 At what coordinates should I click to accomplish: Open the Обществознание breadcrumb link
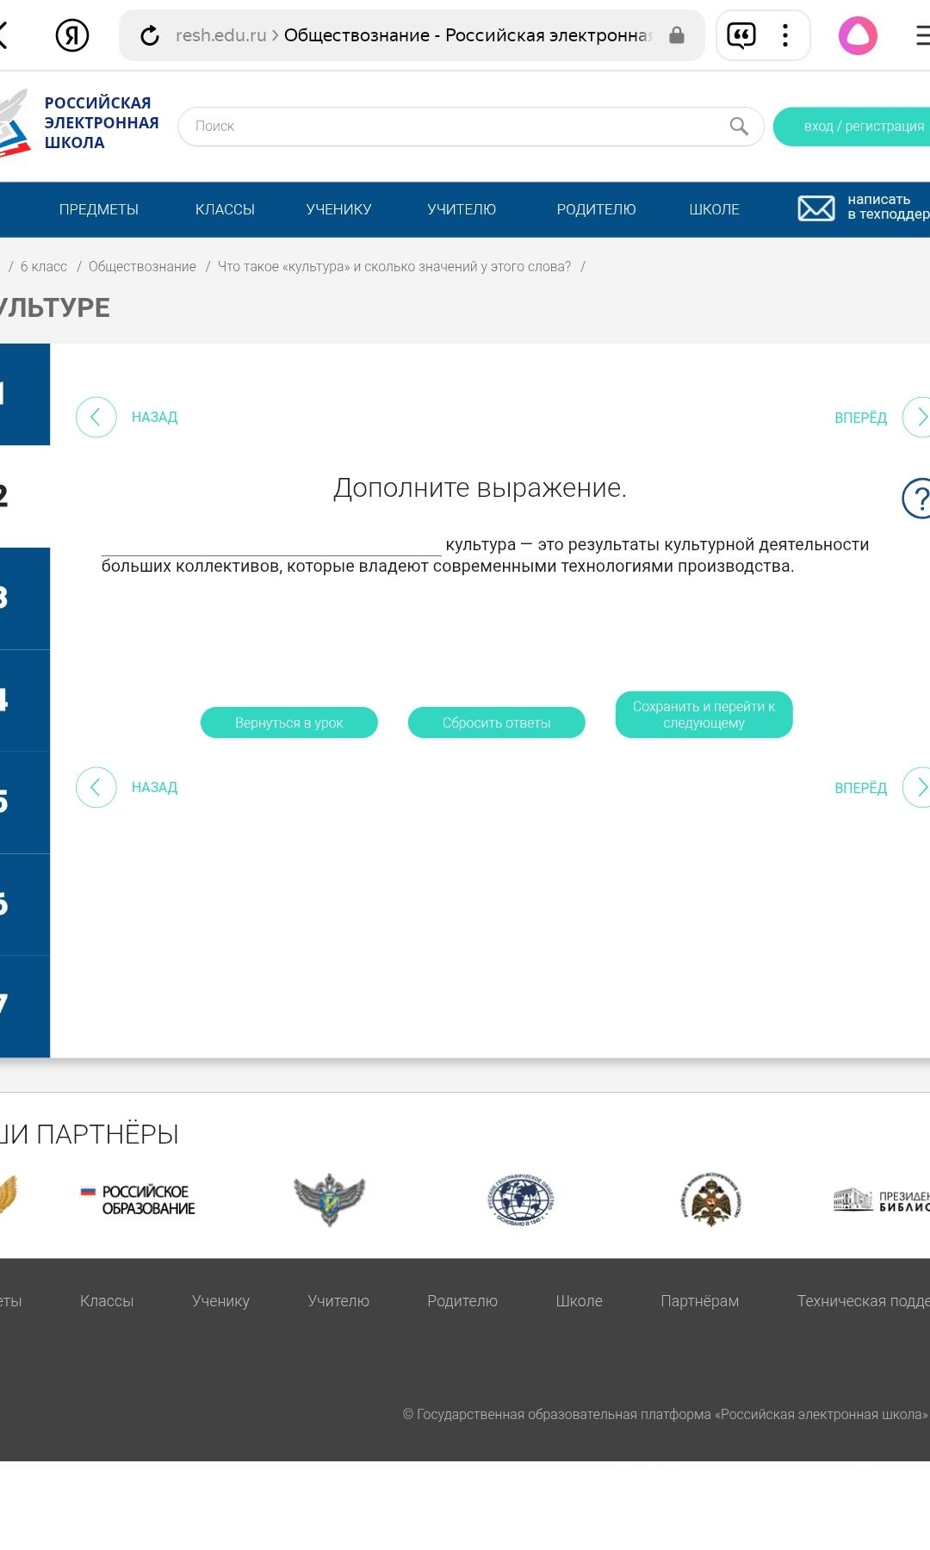pyautogui.click(x=142, y=267)
